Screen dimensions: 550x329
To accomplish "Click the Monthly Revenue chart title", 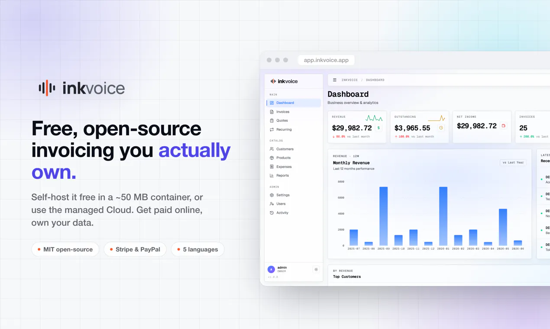I will [351, 163].
